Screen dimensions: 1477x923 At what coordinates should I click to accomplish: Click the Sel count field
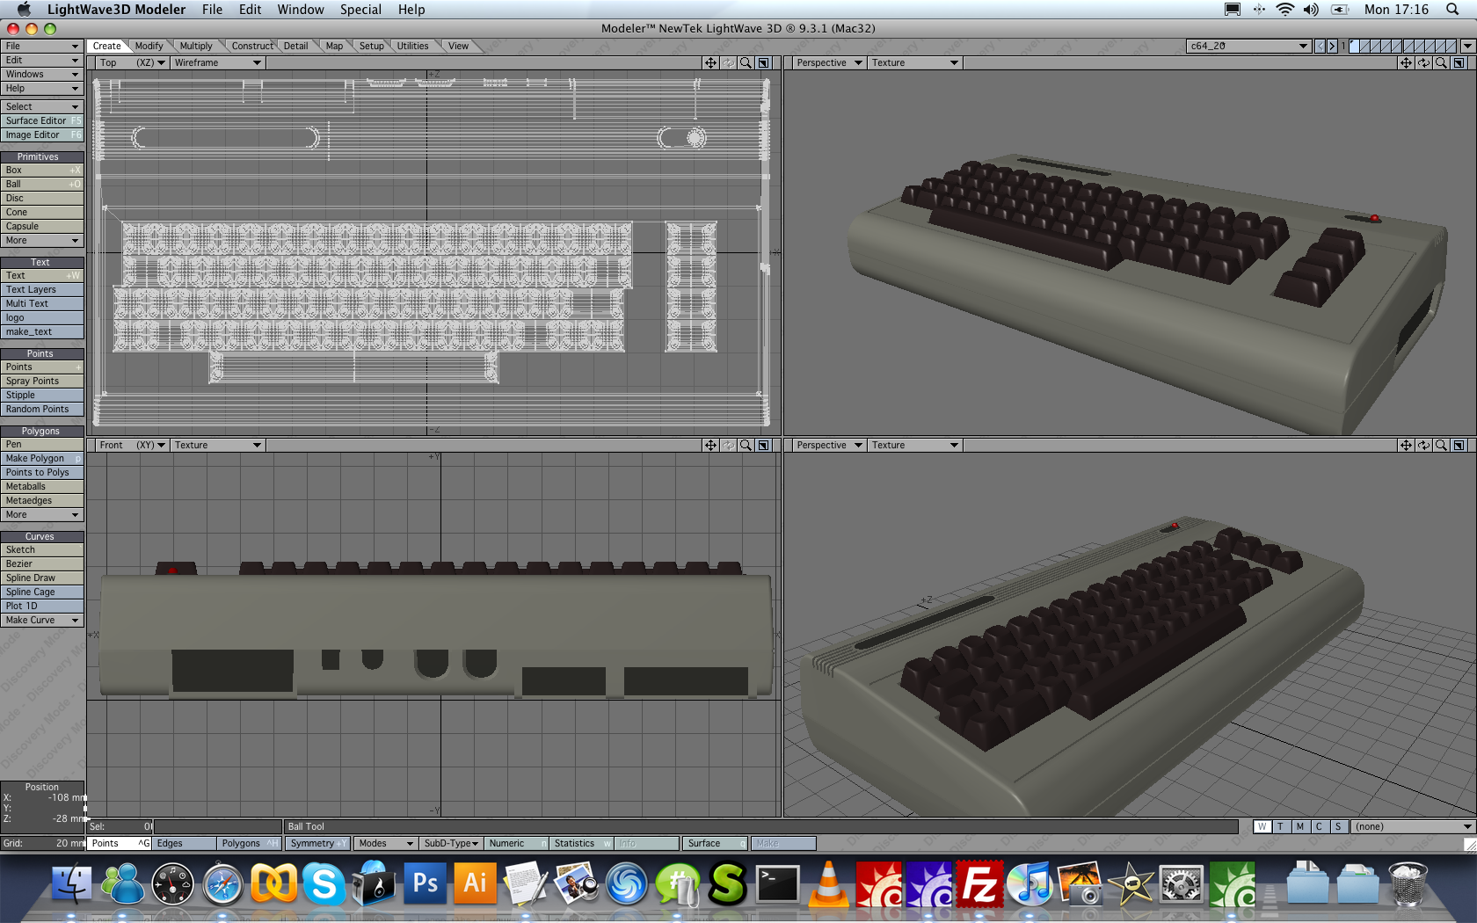[120, 826]
